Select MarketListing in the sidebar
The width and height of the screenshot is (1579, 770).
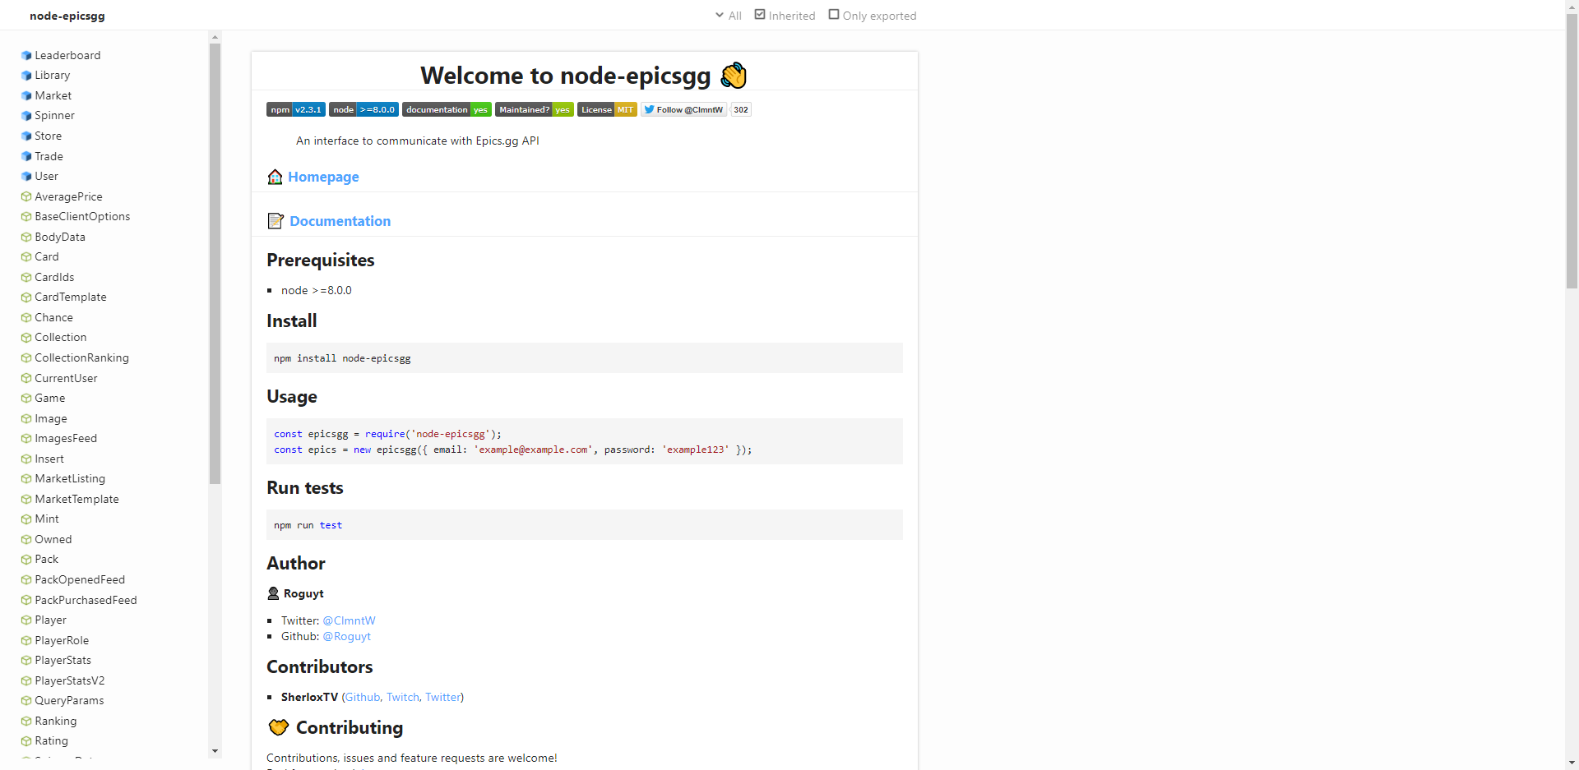[x=70, y=478]
